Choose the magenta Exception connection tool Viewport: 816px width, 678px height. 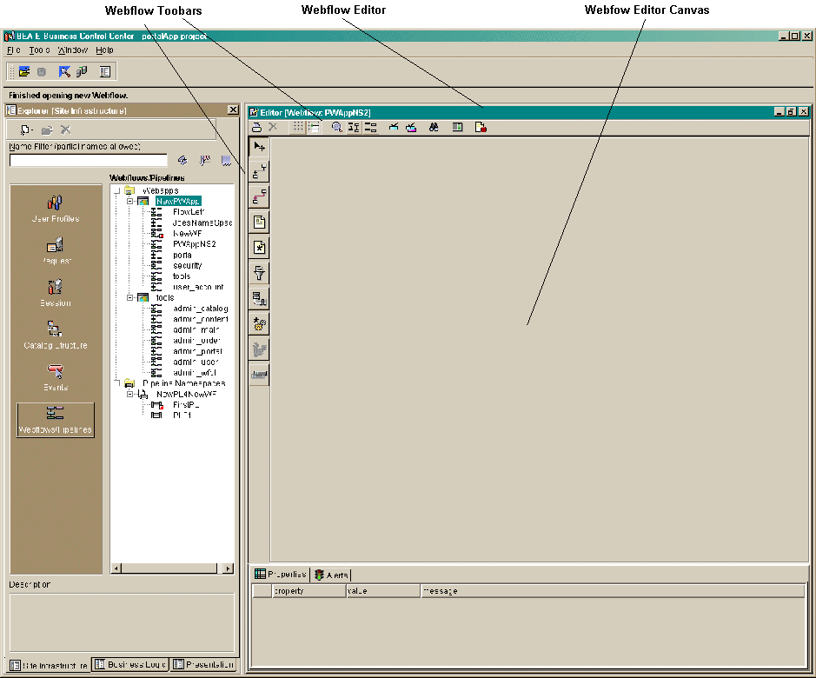259,196
